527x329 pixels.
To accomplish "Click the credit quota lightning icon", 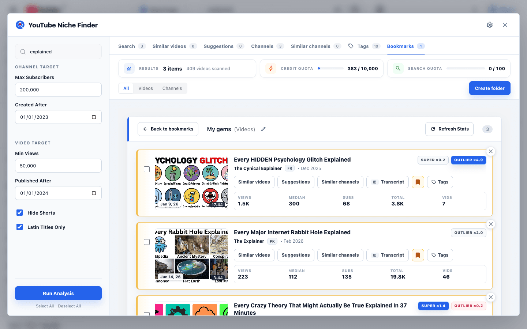I will coord(271,68).
